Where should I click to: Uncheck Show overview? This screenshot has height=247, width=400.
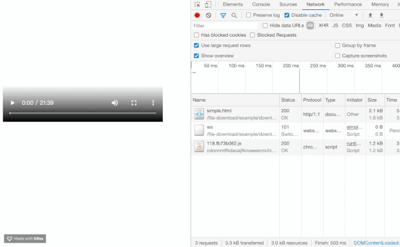pyautogui.click(x=196, y=56)
